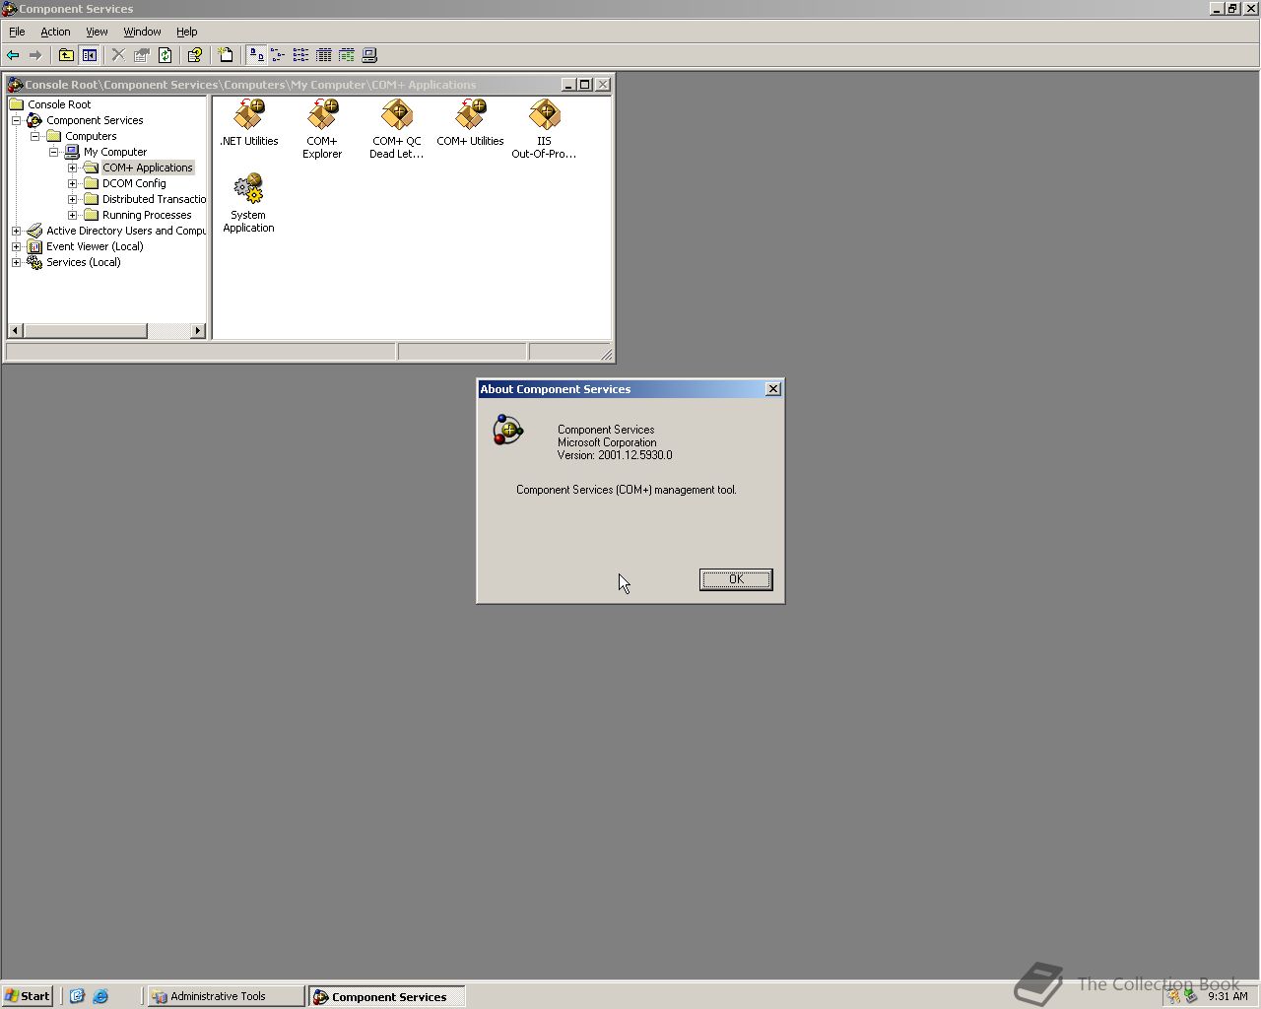Click the Refresh toolbar icon

point(166,55)
